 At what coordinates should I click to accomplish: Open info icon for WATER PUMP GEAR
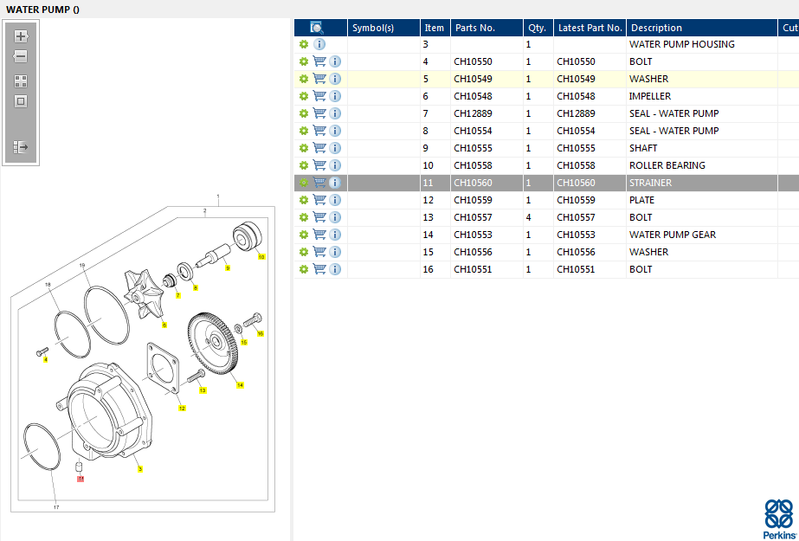335,235
